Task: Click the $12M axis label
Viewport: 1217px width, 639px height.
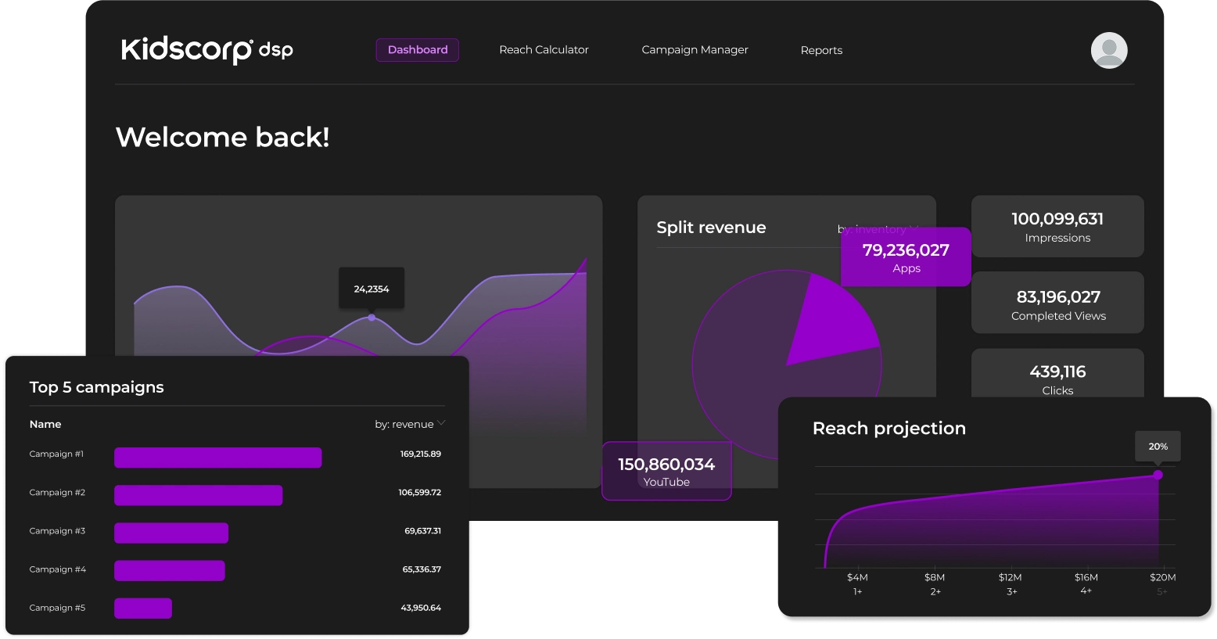Action: tap(1011, 577)
